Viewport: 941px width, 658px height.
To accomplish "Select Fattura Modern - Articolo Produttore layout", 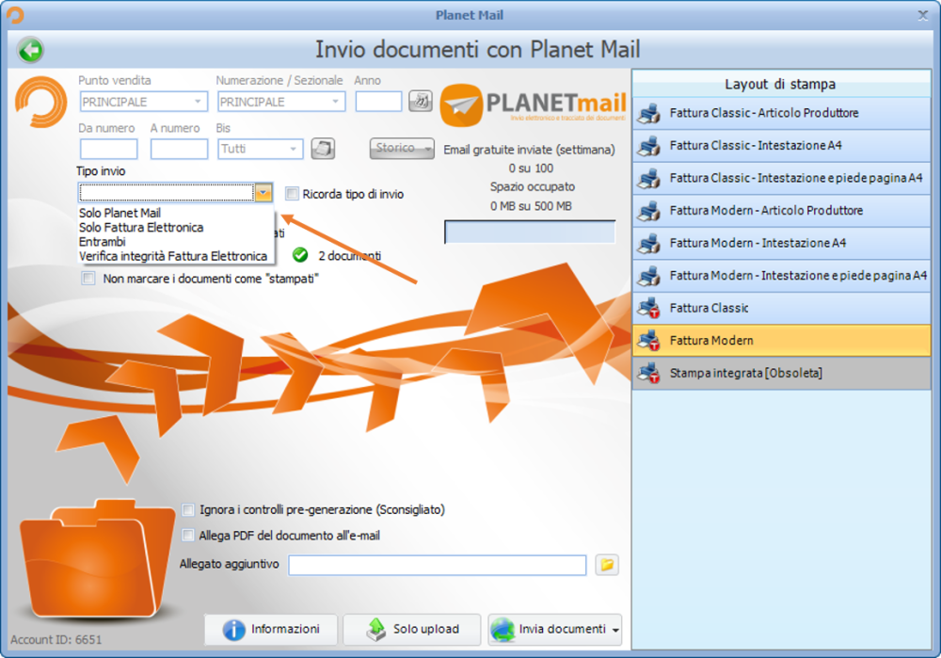I will coord(781,210).
